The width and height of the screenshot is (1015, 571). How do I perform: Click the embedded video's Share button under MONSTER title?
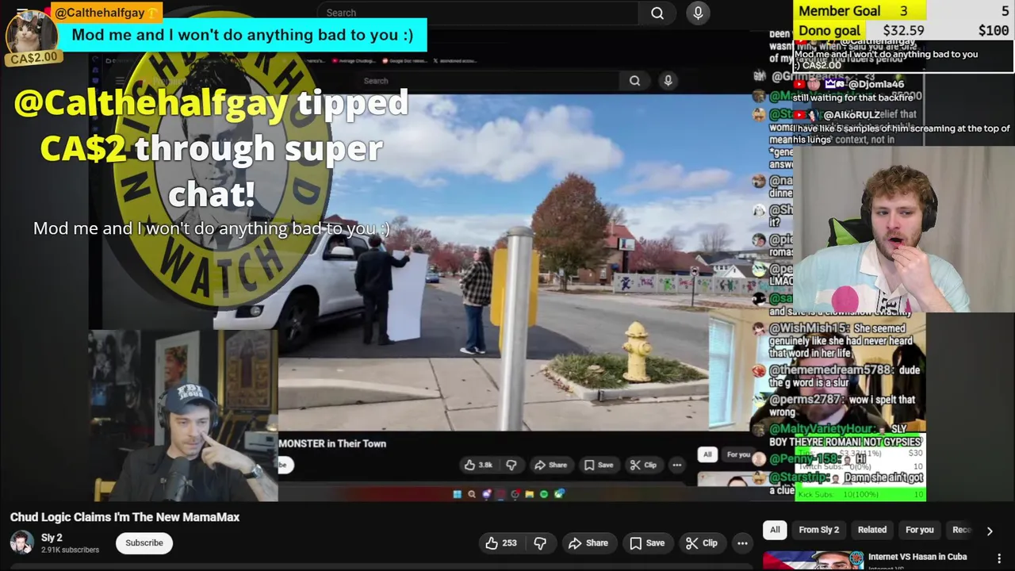coord(550,465)
